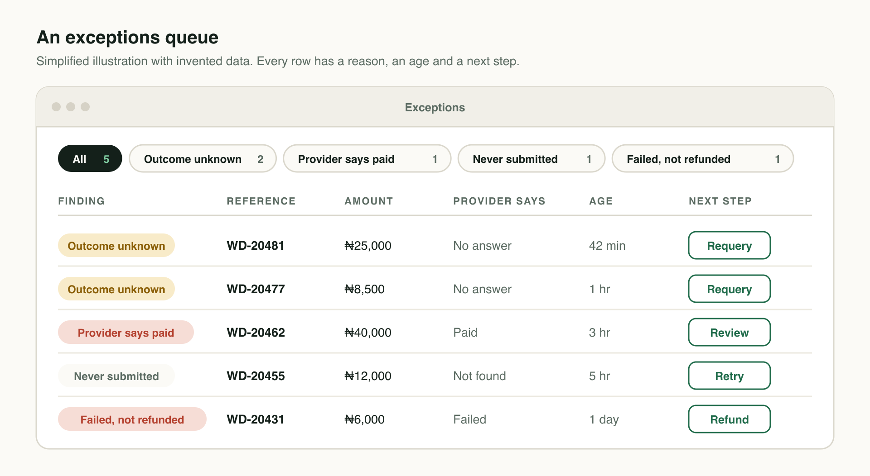The width and height of the screenshot is (870, 476).
Task: Filter by Outcome unknown tab
Action: 203,159
